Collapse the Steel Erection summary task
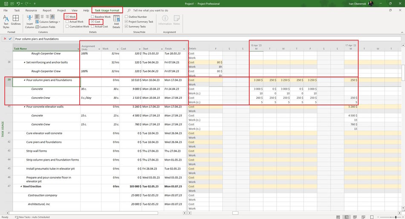Screen dimensions: 405x219 coord(21,187)
